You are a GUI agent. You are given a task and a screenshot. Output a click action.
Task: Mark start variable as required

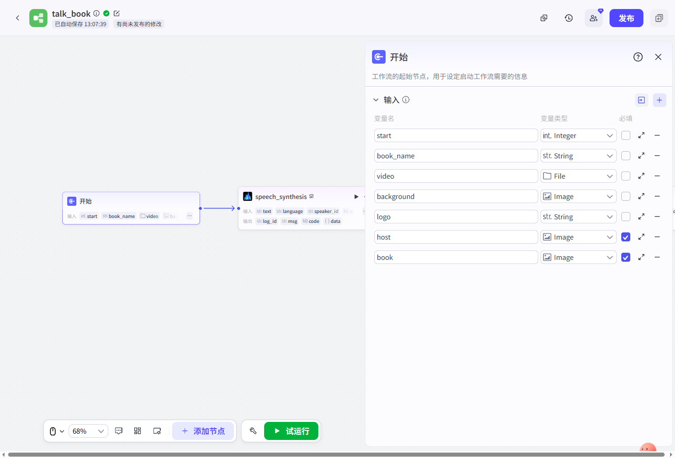click(x=626, y=135)
